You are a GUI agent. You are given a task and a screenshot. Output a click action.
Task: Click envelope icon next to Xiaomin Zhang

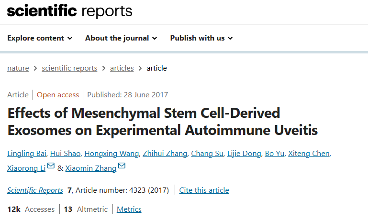(x=122, y=166)
